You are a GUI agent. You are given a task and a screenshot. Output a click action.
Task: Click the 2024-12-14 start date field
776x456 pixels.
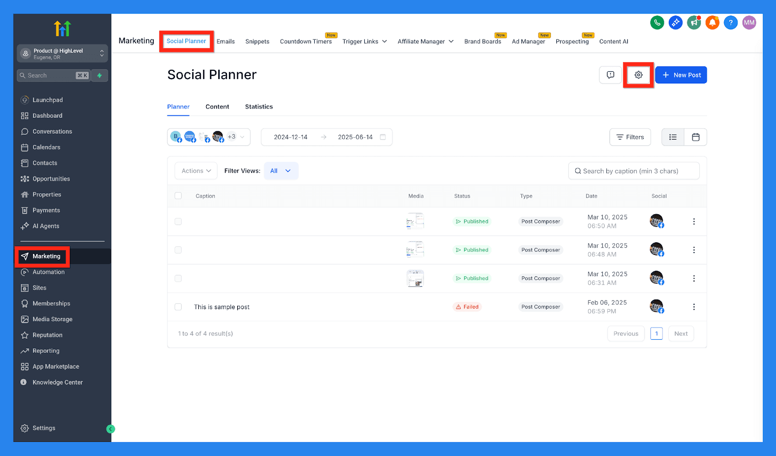tap(291, 137)
